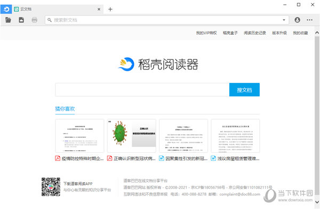320x209 pixels.
Task: Click the complaint@doc88.com email text
Action: (x=240, y=194)
